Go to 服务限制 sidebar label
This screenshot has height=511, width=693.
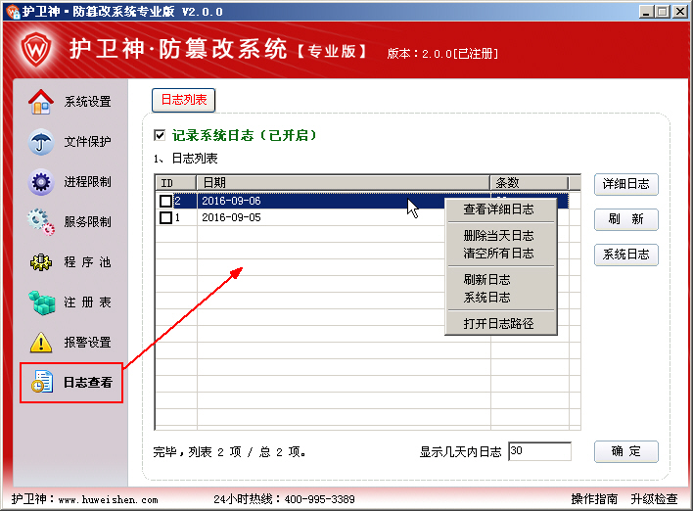(87, 222)
